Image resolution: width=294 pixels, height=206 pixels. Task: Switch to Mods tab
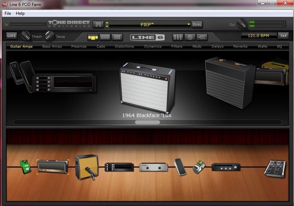pyautogui.click(x=197, y=46)
